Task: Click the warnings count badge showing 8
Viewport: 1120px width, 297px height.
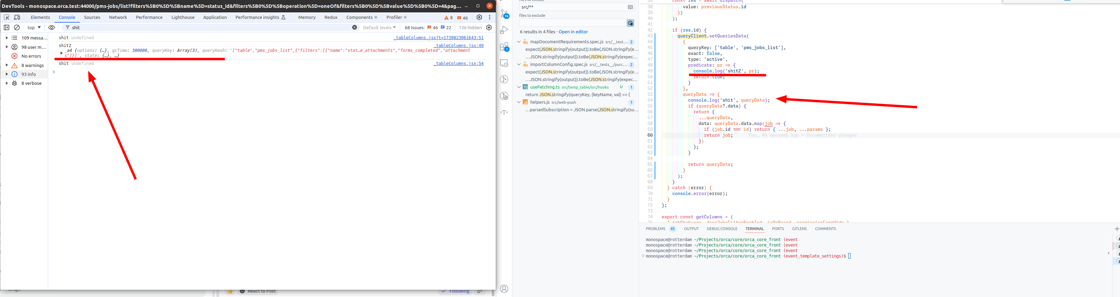Action: [448, 18]
